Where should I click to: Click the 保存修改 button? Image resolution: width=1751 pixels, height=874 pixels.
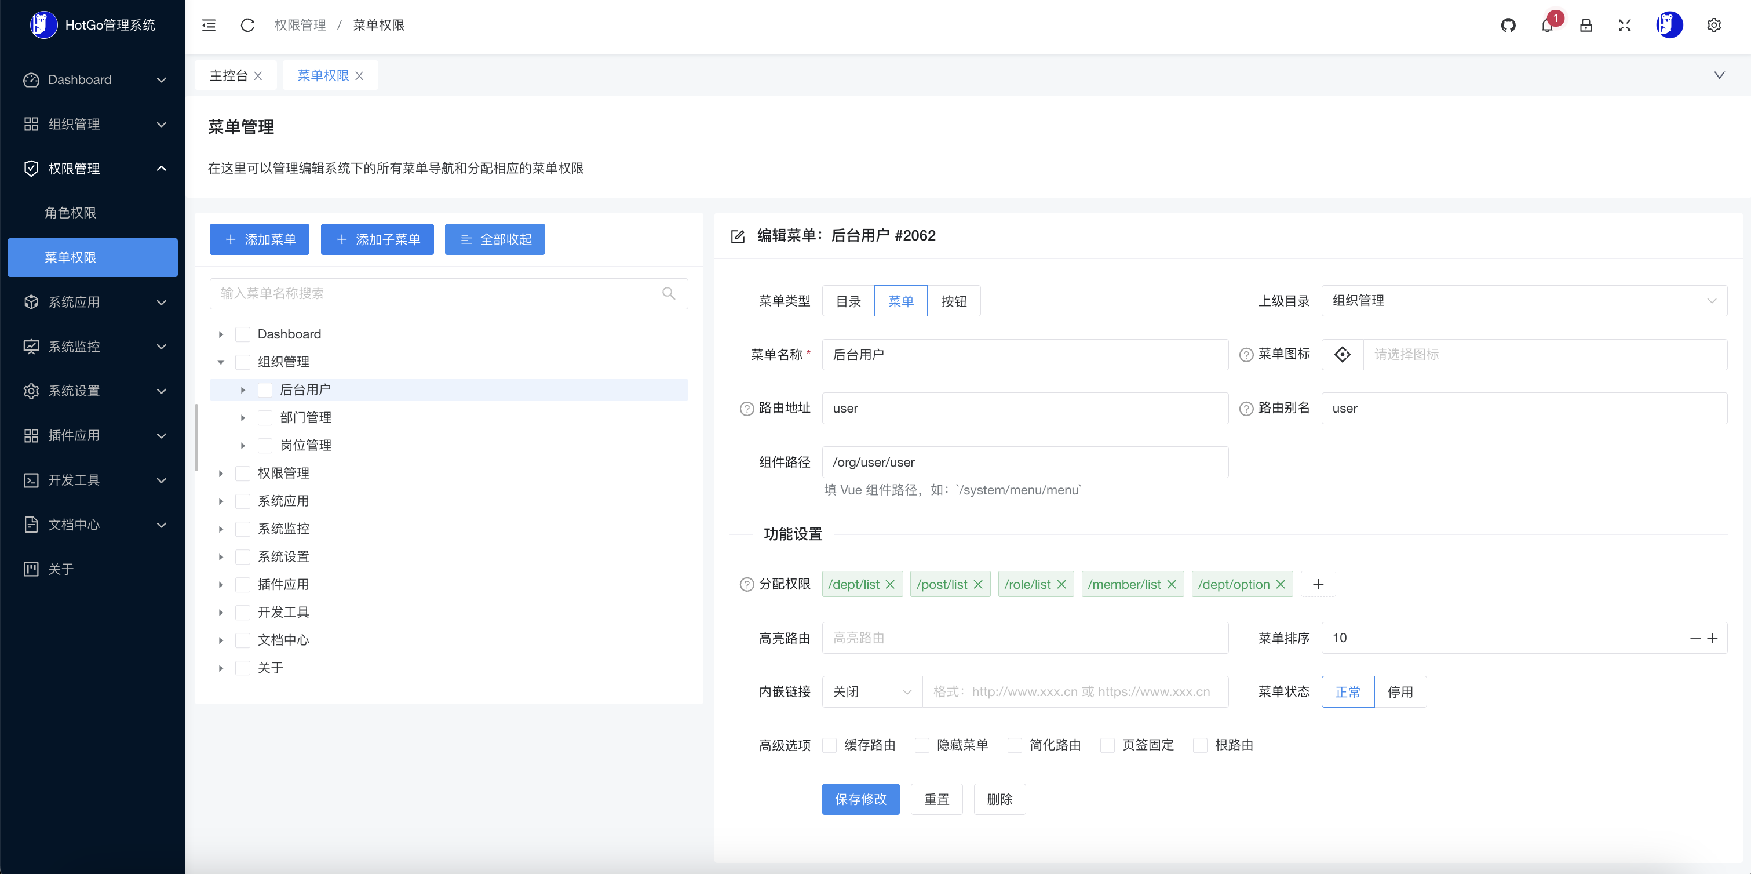click(860, 799)
